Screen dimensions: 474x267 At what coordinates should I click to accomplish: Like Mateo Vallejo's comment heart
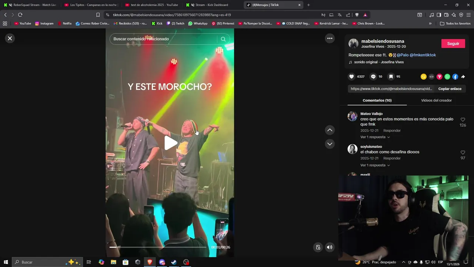tap(463, 120)
